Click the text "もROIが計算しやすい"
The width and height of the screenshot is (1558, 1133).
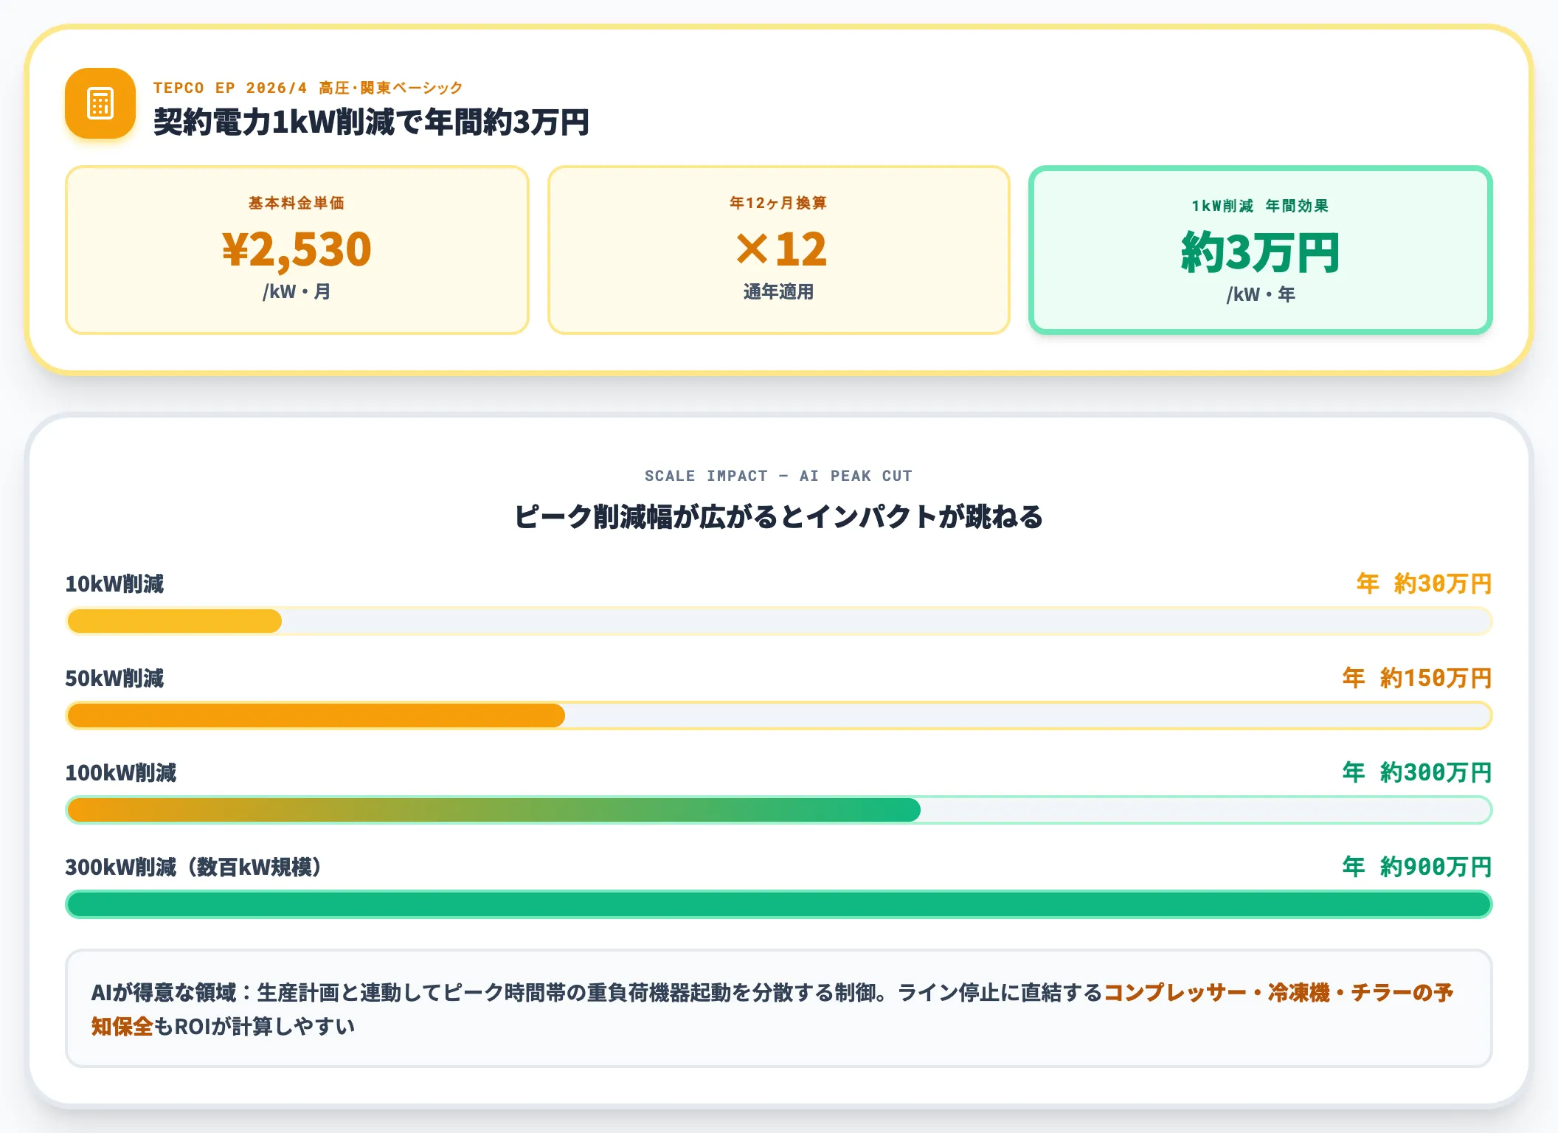point(255,1027)
